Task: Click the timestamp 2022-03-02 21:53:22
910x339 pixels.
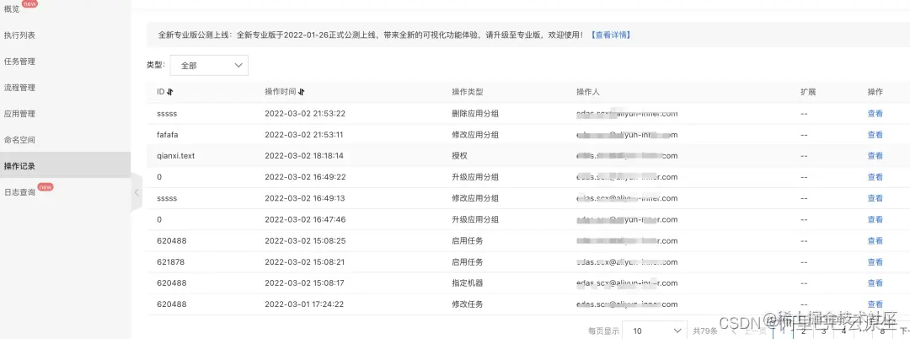Action: click(305, 114)
